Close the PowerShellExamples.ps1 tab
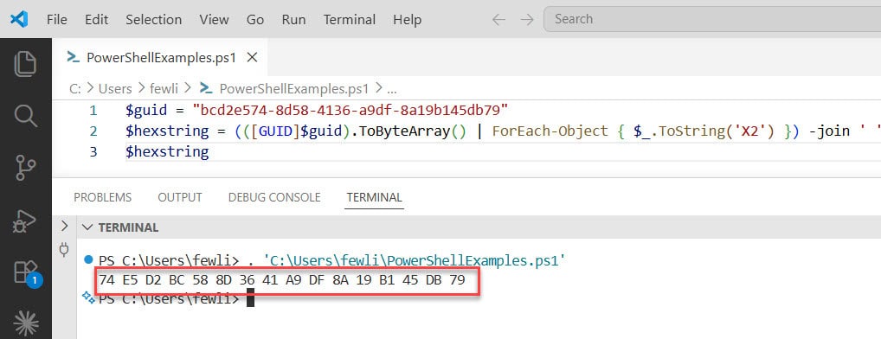 253,57
